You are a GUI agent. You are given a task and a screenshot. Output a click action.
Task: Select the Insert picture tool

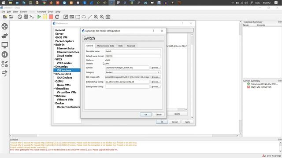tap(72, 17)
